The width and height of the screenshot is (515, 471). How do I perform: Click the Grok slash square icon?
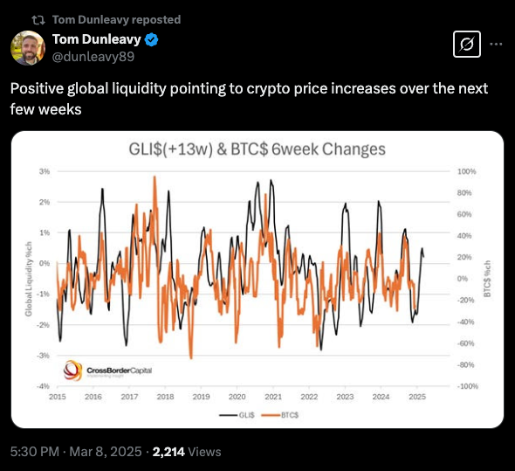click(467, 44)
